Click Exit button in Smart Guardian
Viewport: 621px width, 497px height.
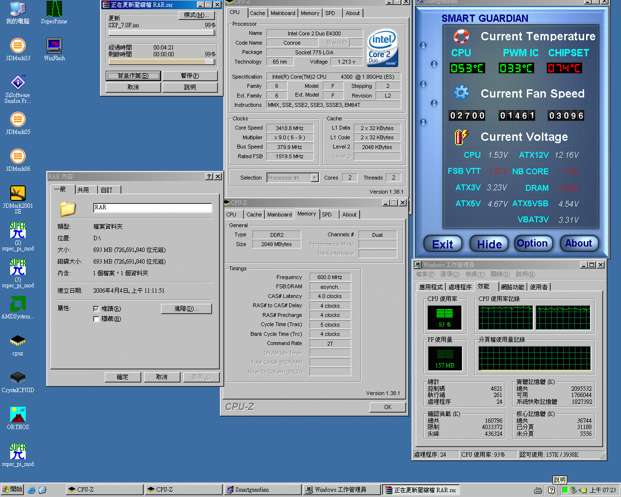pyautogui.click(x=442, y=244)
